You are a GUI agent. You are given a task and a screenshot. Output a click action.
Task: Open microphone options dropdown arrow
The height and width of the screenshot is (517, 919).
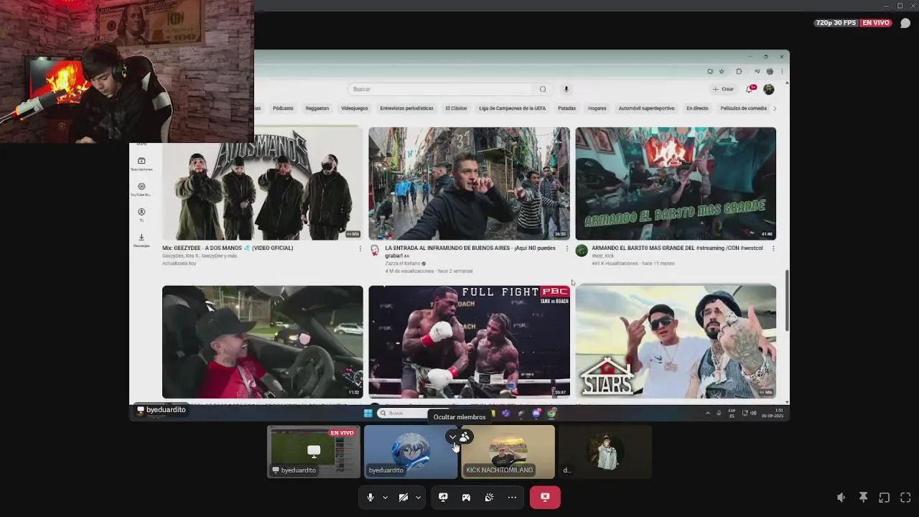pos(385,497)
